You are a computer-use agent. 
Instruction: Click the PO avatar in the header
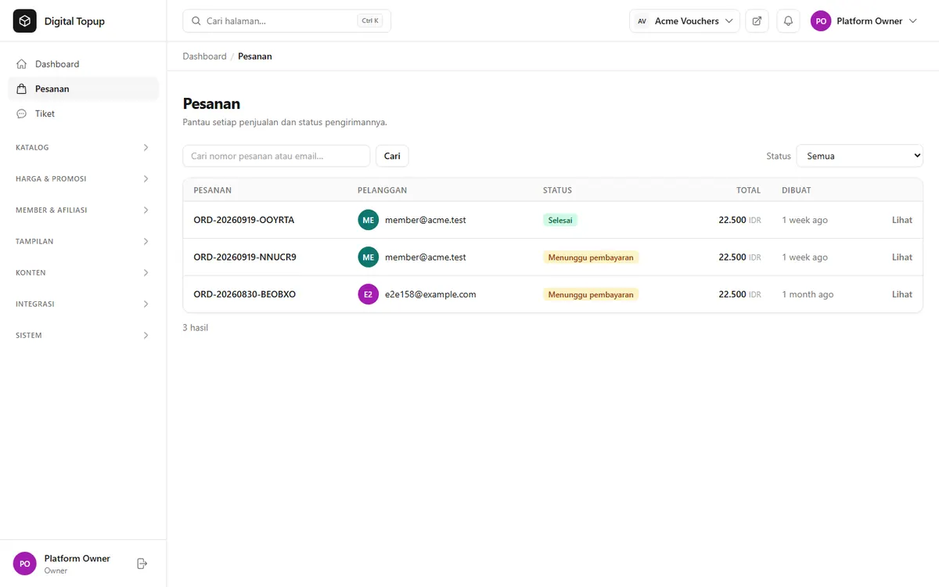pos(821,21)
